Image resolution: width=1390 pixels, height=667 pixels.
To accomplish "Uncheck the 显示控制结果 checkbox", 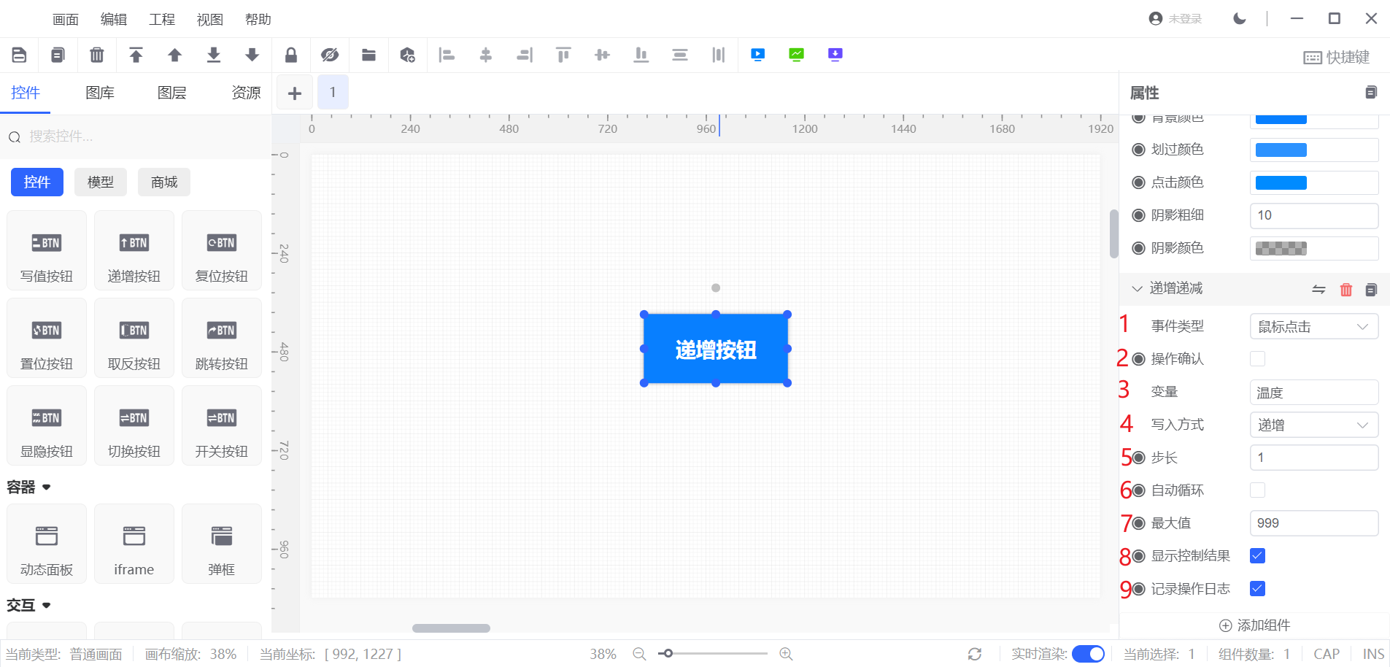I will 1257,556.
